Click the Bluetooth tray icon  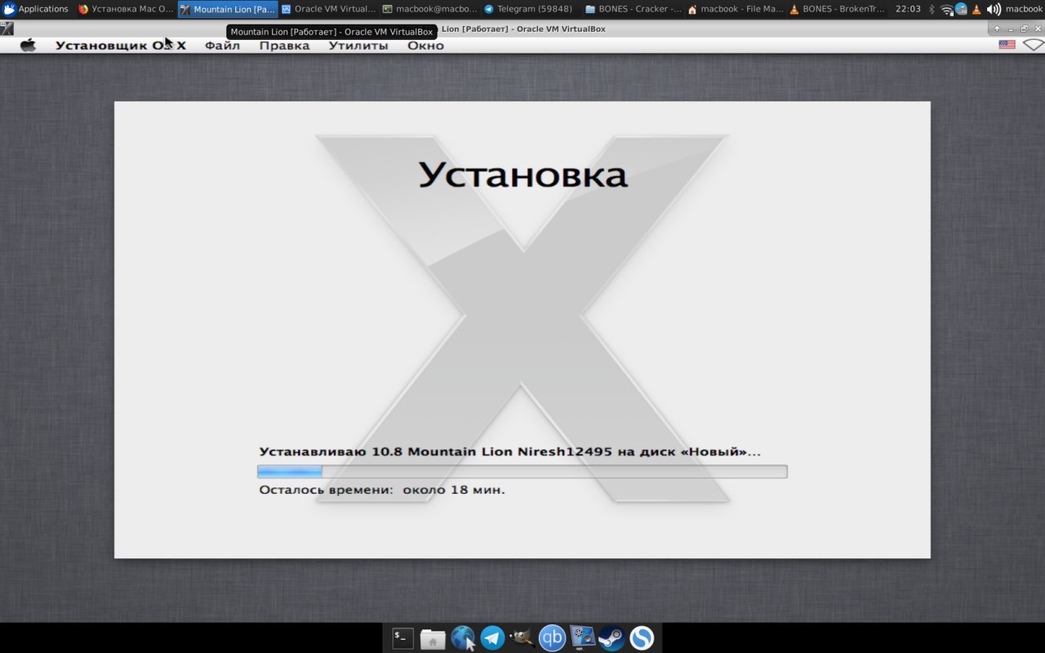click(932, 9)
